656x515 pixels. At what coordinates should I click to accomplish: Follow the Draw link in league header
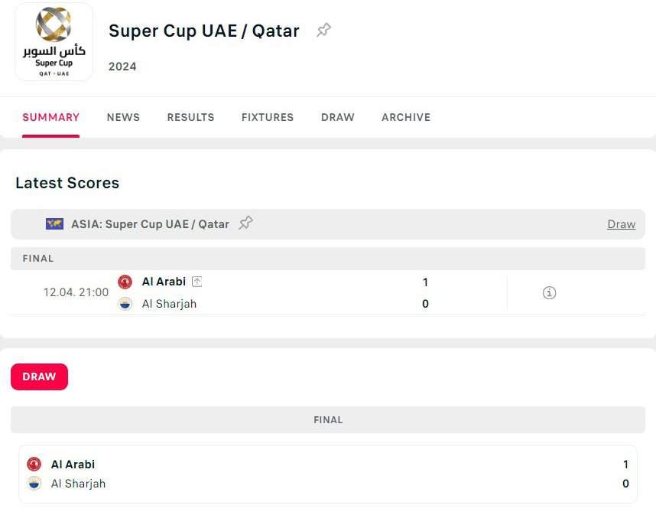click(621, 224)
